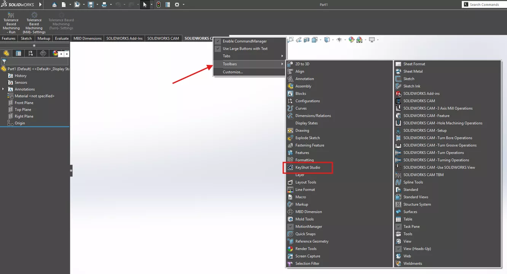The width and height of the screenshot is (507, 274).
Task: Switch to ConfigurationManager tab icon
Action: click(30, 53)
